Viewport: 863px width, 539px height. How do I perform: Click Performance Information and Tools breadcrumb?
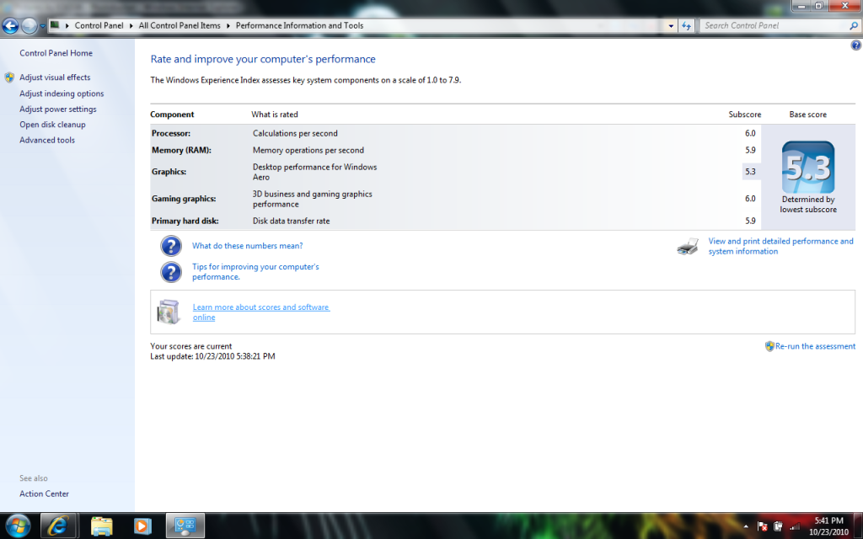299,25
